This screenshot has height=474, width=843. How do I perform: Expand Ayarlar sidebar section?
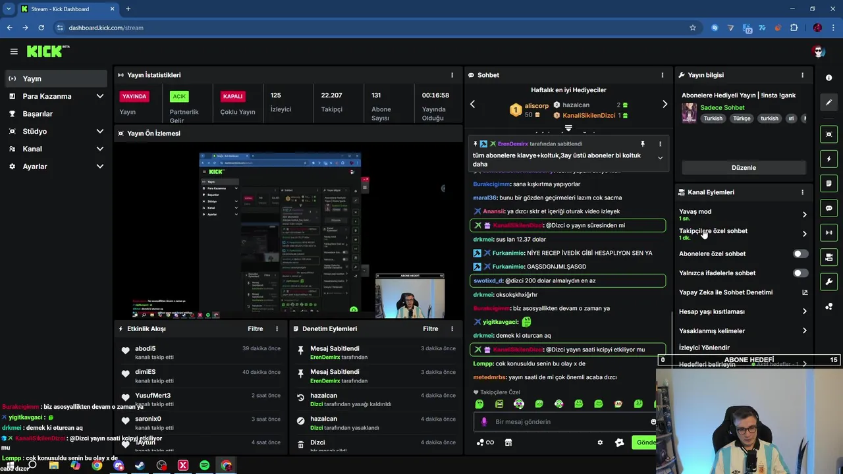pyautogui.click(x=99, y=167)
